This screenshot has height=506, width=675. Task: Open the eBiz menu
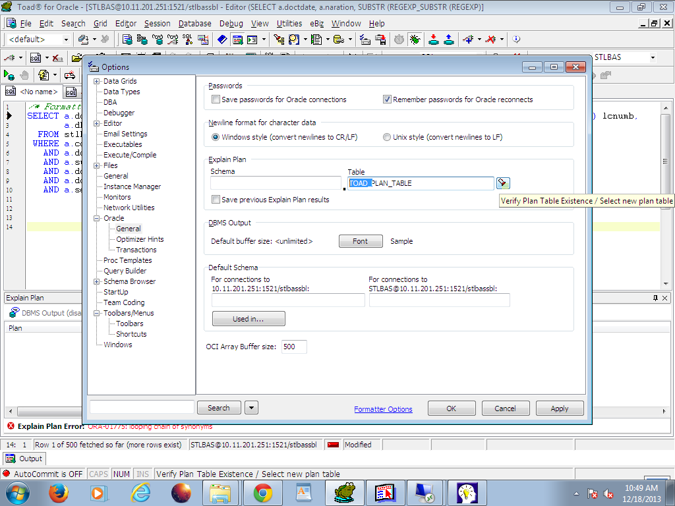coord(317,24)
